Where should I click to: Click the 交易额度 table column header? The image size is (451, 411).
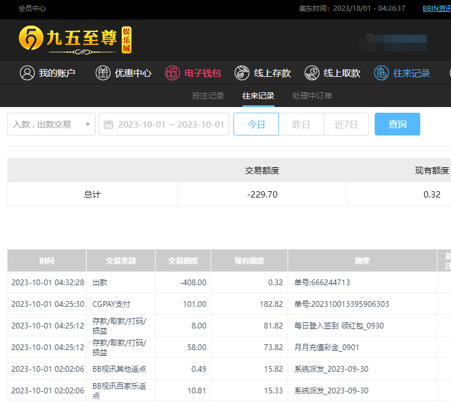coord(183,261)
